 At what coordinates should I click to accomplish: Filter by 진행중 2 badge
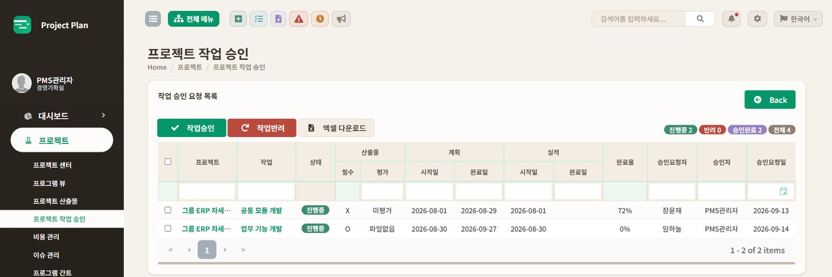coord(680,130)
